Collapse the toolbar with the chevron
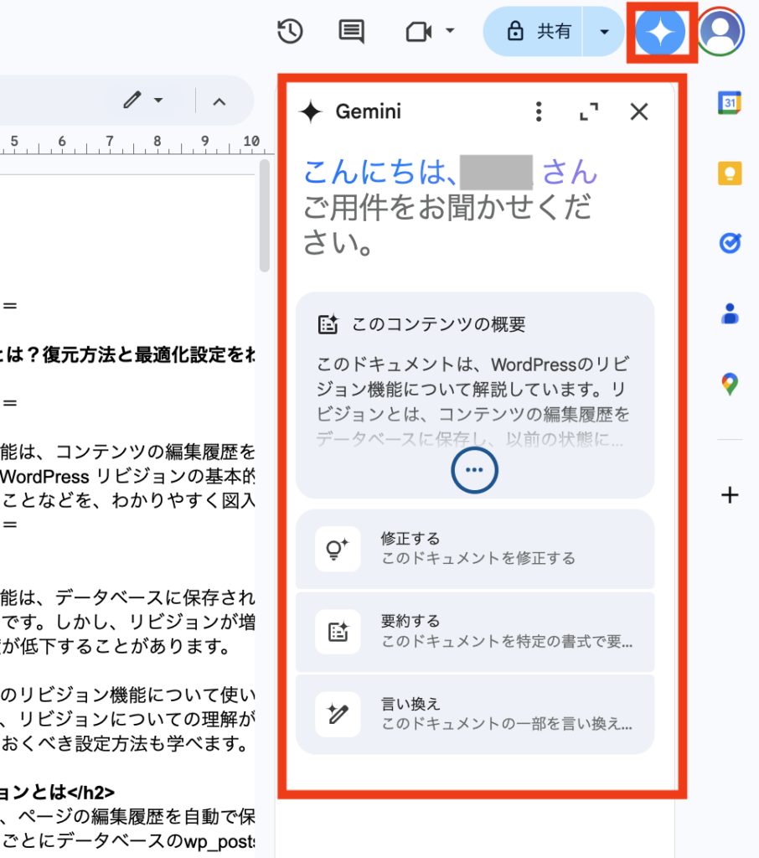The height and width of the screenshot is (858, 759). click(x=219, y=101)
